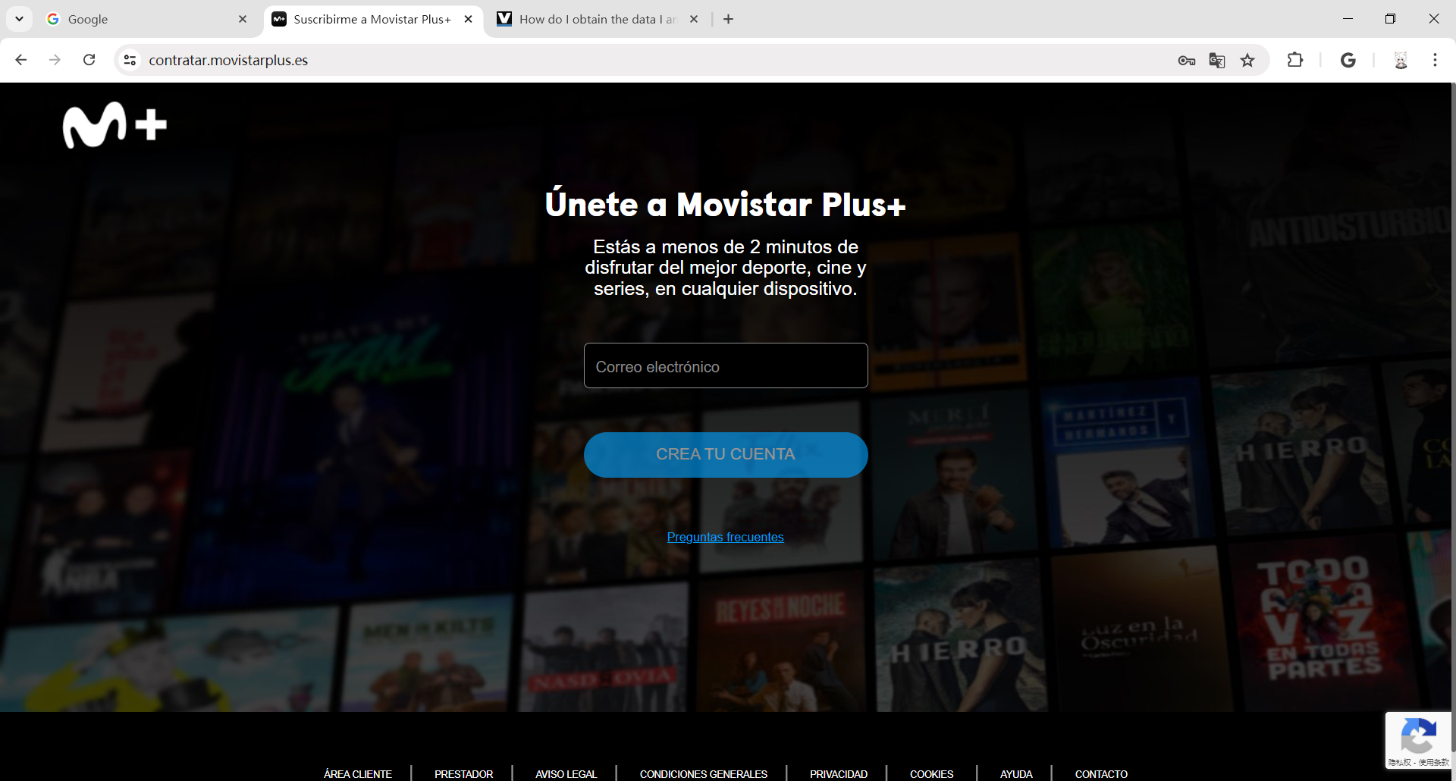The width and height of the screenshot is (1456, 781).
Task: Reload the current page
Action: (x=89, y=60)
